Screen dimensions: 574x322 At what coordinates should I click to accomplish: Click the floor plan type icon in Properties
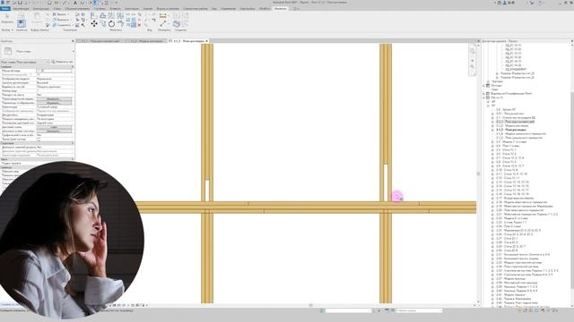8,51
